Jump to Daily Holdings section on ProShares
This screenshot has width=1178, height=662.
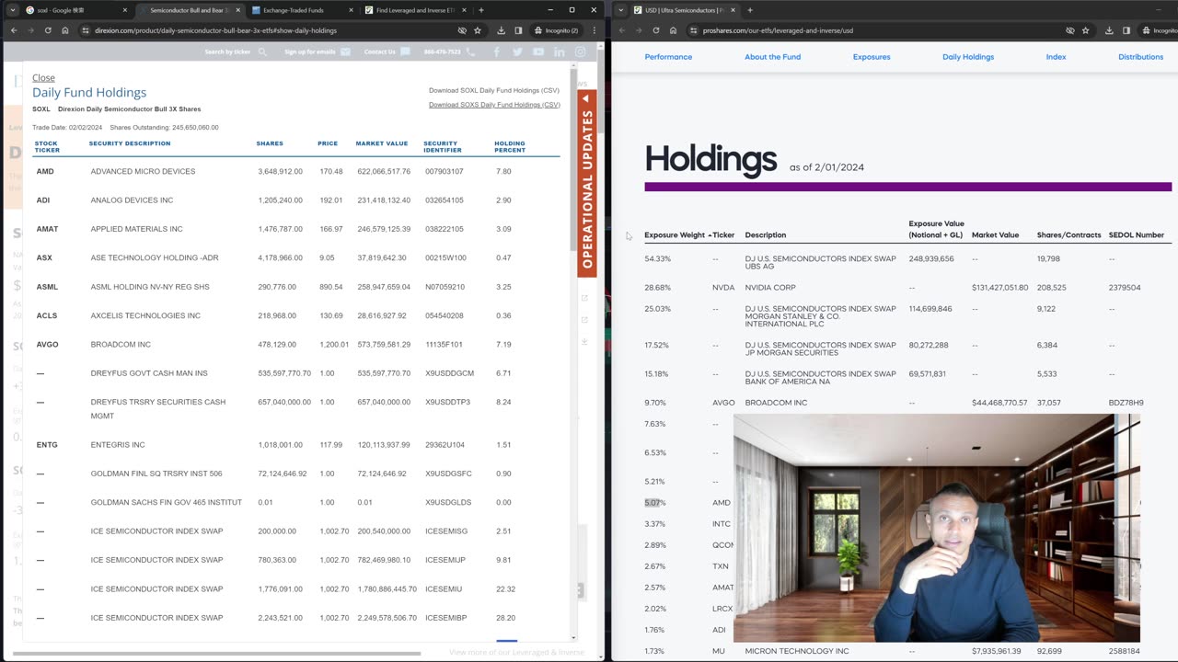pos(968,57)
